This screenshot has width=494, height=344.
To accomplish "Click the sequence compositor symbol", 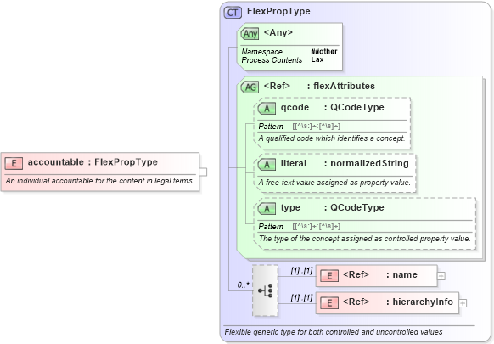I will tap(266, 290).
